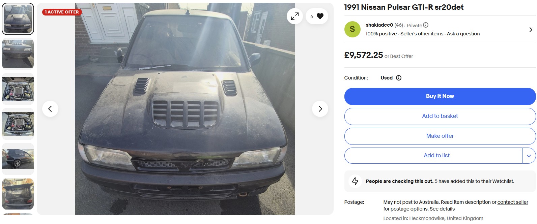
Task: Click the shakiadee0 seller avatar
Action: tap(352, 29)
